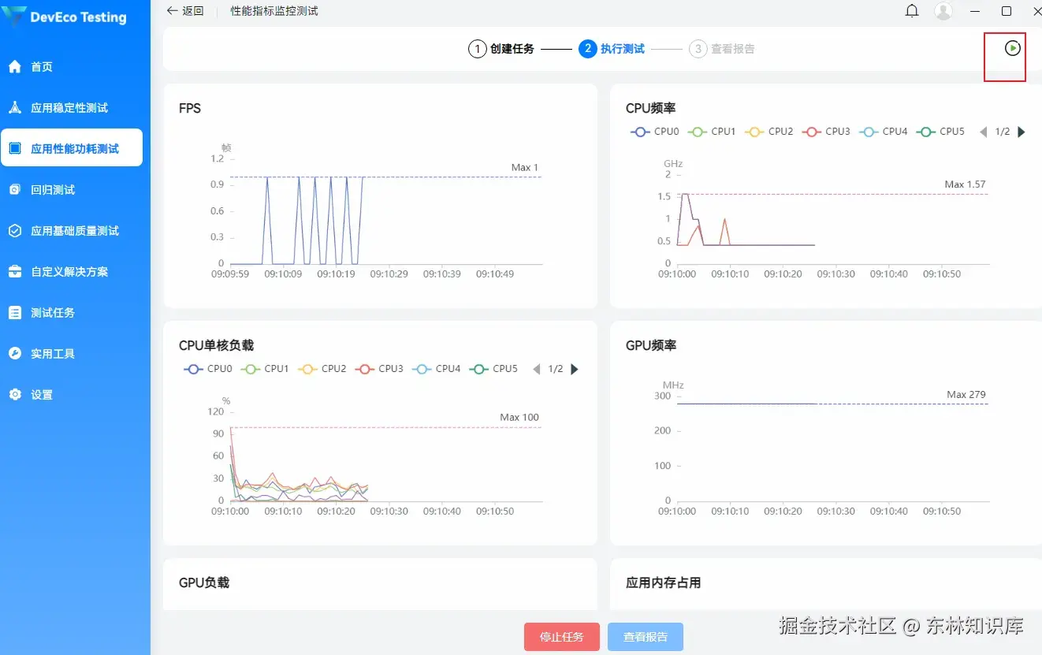This screenshot has height=655, width=1042.
Task: Open the 实用工具 wrench icon
Action: click(15, 354)
